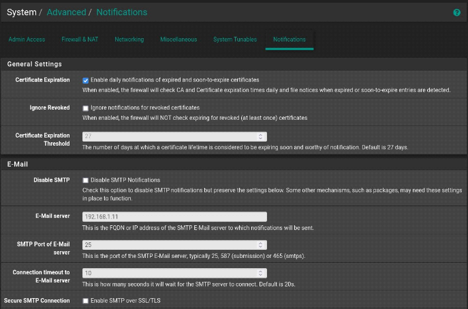
Task: Select the Miscellaneous tab
Action: (178, 39)
